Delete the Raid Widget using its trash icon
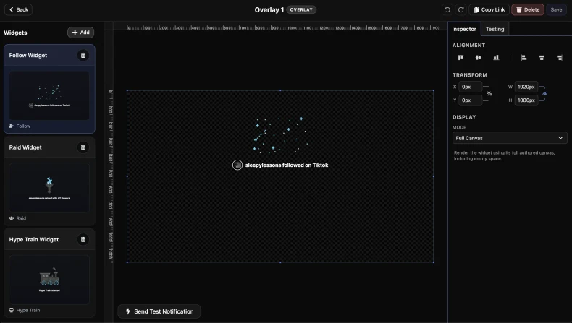Image resolution: width=572 pixels, height=323 pixels. click(83, 147)
